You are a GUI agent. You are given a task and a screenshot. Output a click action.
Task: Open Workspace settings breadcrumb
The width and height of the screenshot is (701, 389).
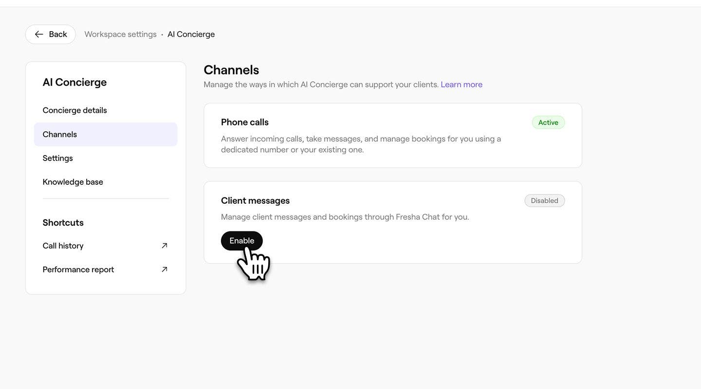(121, 35)
